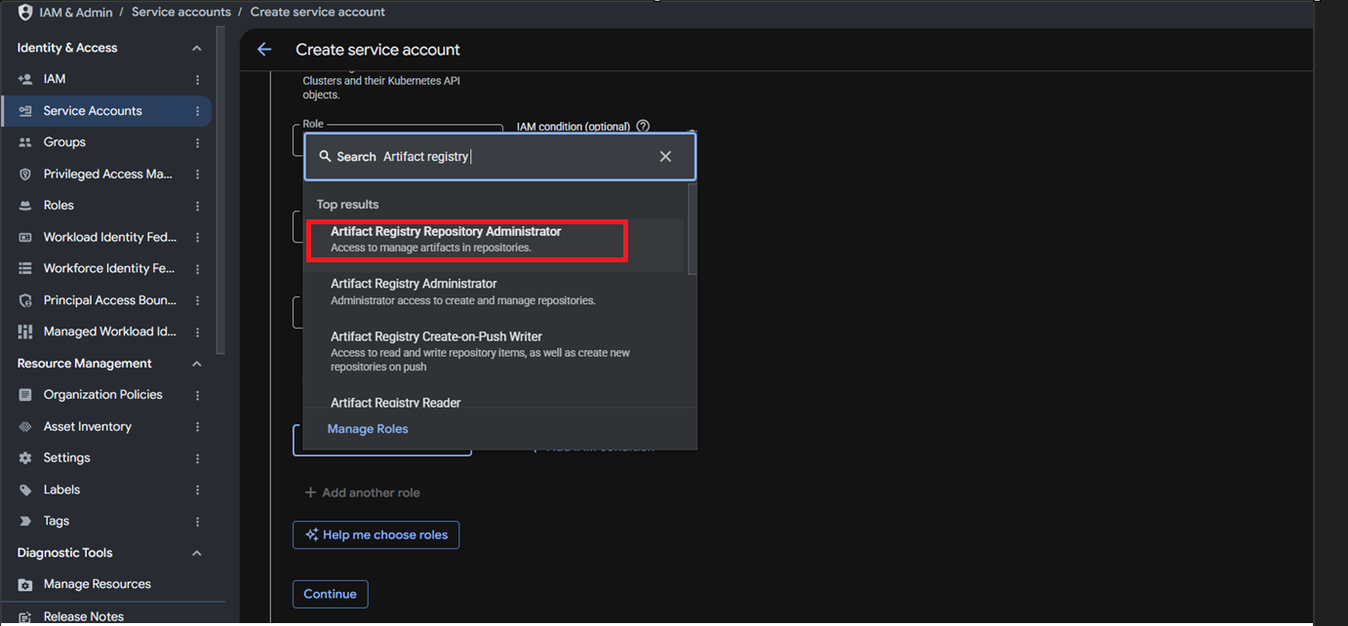Clear the role search with X icon

[665, 157]
